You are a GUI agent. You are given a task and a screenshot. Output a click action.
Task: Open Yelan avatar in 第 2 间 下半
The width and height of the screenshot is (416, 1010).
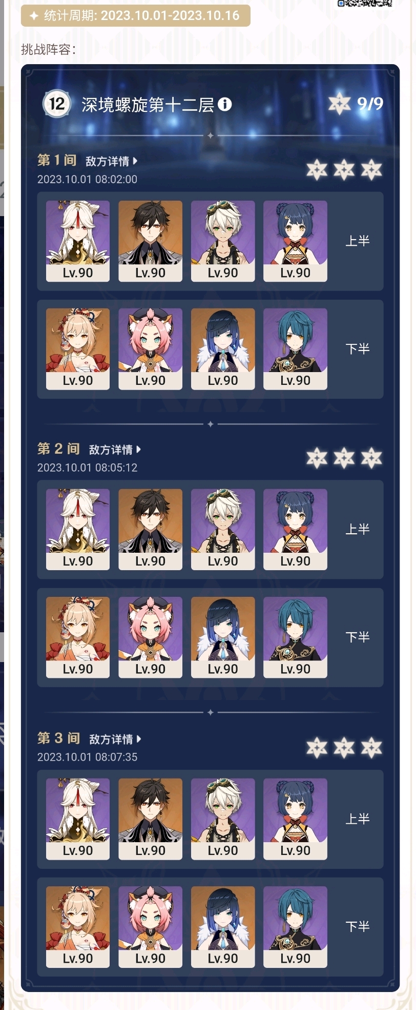223,637
